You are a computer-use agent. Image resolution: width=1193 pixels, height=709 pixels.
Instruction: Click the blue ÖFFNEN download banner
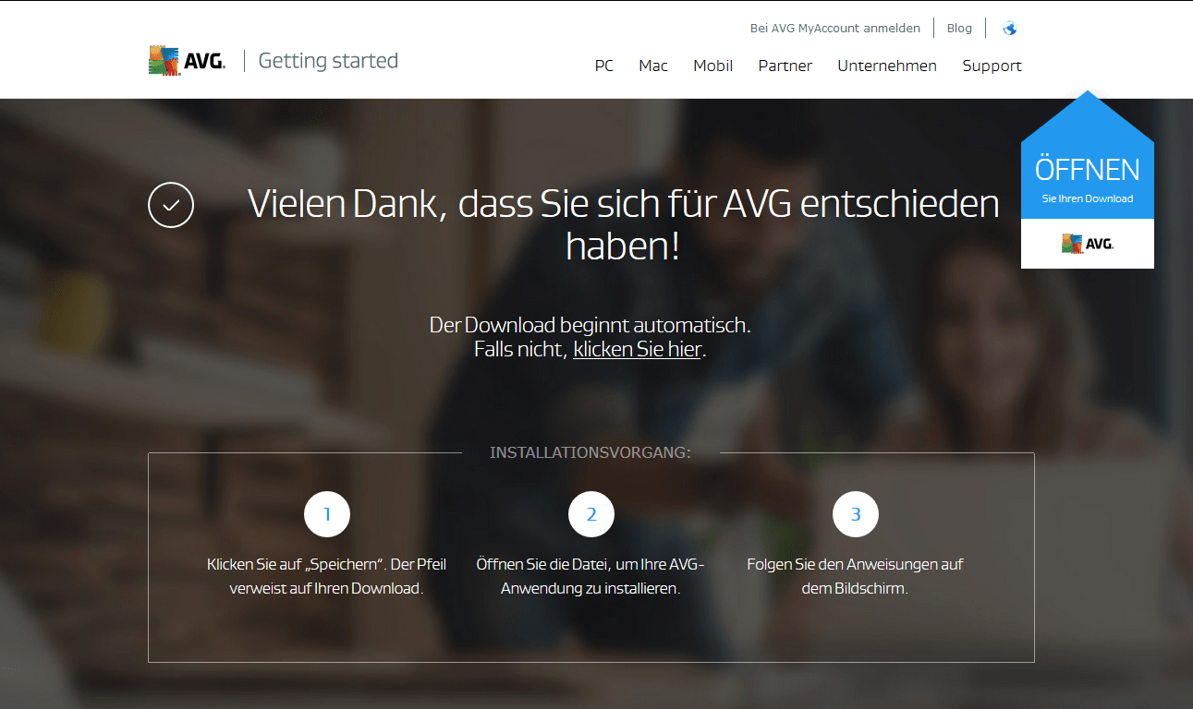(1088, 179)
